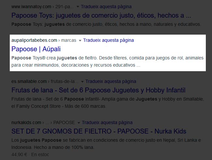Click 'Tradueix aquesta pàgina' for aupaliportabebes.com
Image resolution: width=212 pixels, height=160 pixels.
[x=108, y=40]
